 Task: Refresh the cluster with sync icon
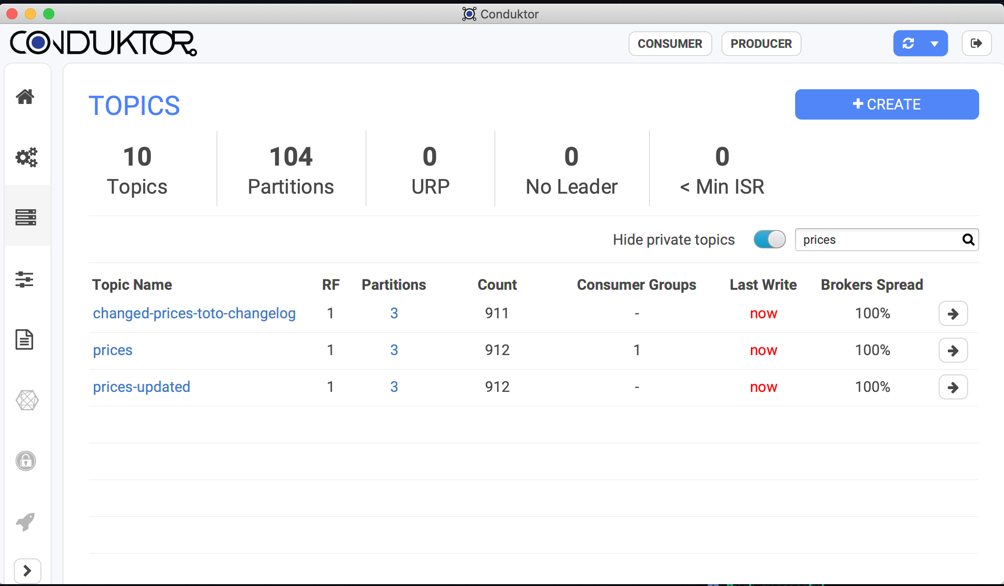pyautogui.click(x=908, y=44)
